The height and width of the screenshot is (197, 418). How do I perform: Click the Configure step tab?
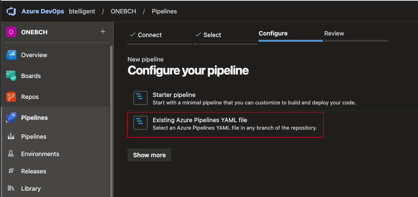coord(273,33)
